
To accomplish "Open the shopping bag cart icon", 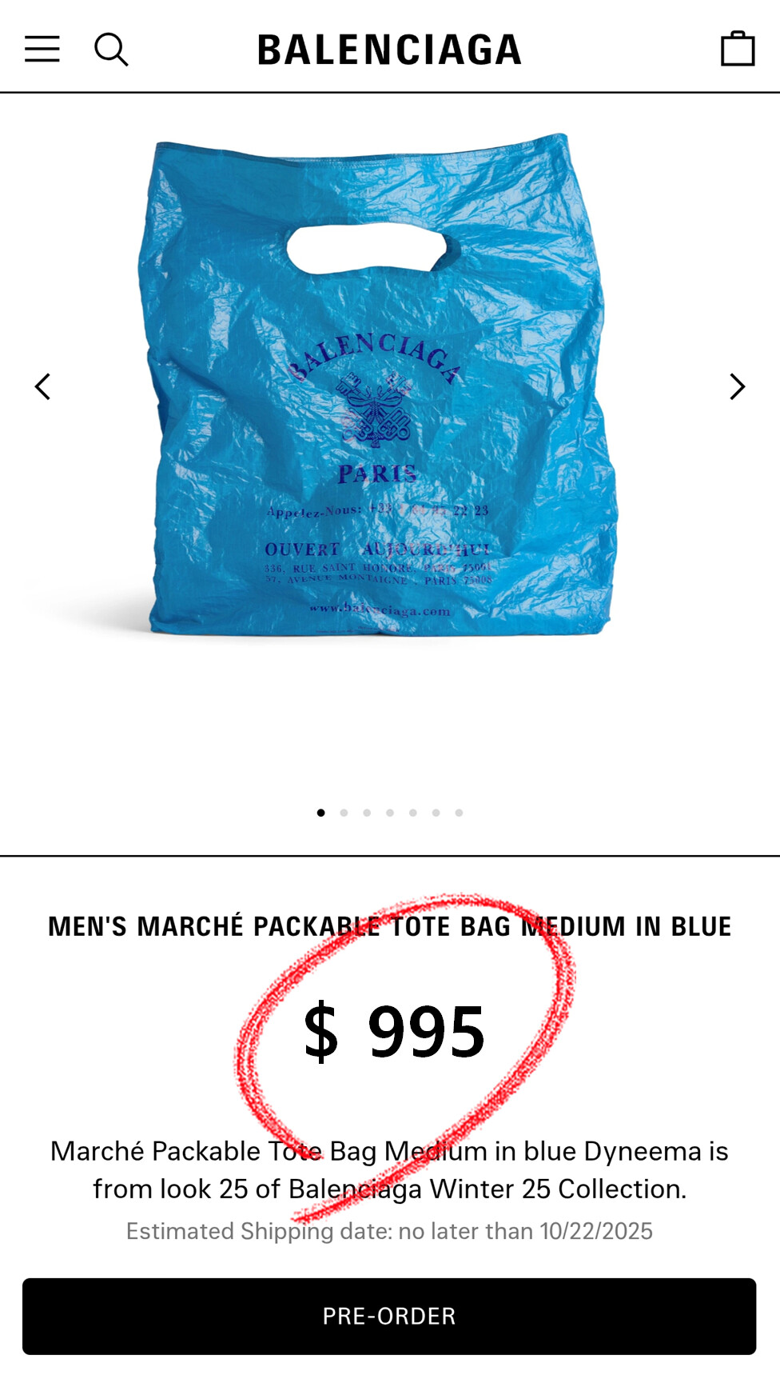I will (738, 49).
